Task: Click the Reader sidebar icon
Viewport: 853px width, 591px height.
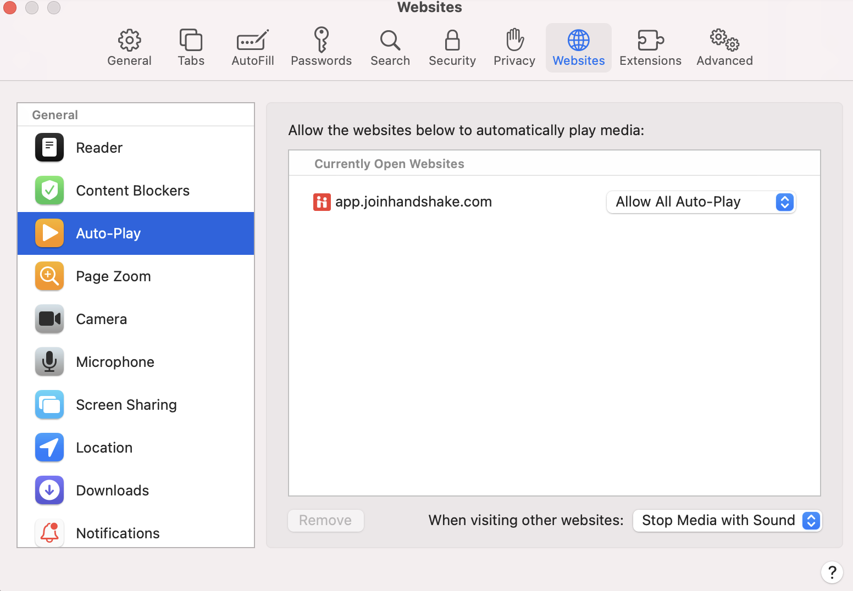Action: [x=49, y=147]
